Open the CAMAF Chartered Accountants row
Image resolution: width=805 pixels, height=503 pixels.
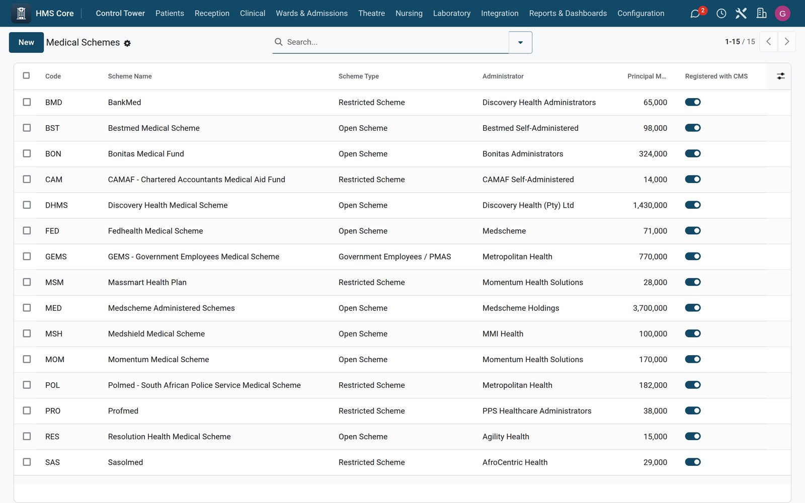coord(402,179)
